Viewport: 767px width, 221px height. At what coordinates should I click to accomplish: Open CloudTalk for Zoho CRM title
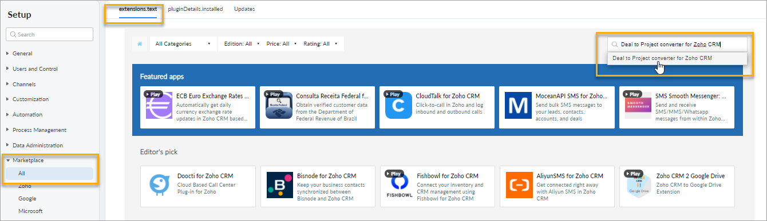[x=448, y=96]
